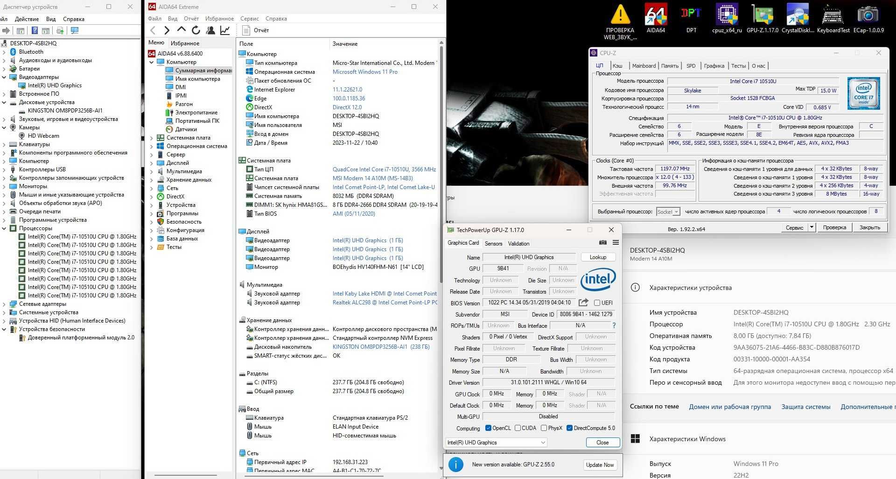Toggle the PhysX checkbox in GPU-Z
The height and width of the screenshot is (479, 896).
[x=544, y=428]
